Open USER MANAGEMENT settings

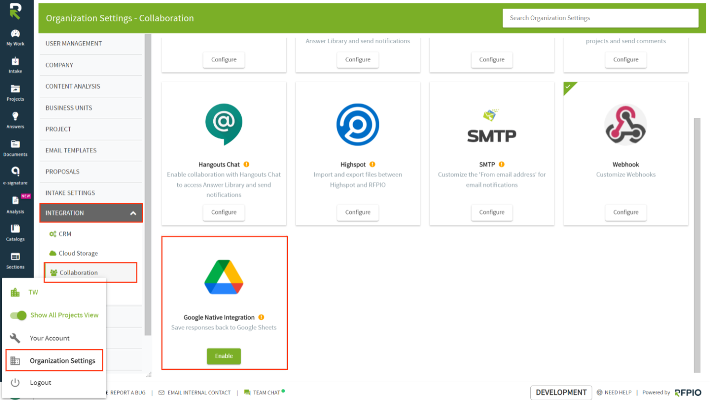point(91,44)
